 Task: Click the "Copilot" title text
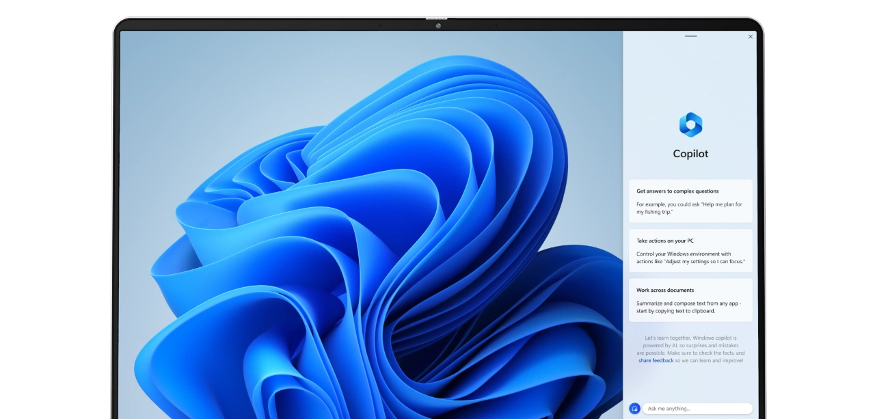pyautogui.click(x=690, y=154)
